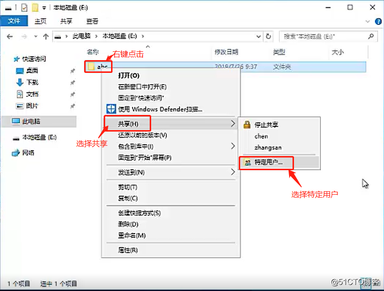Viewport: 384px width, 291px height.
Task: Scan with Windows Defender from the context menu
Action: pos(160,109)
